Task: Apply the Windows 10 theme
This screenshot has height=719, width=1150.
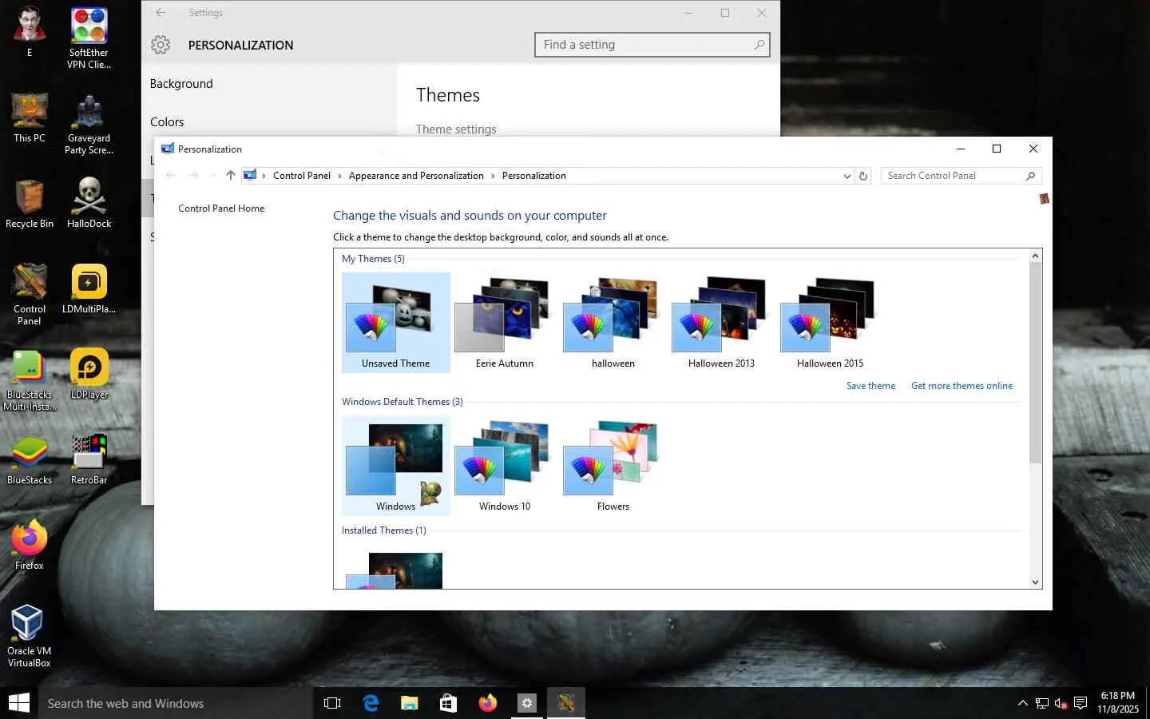Action: 505,466
